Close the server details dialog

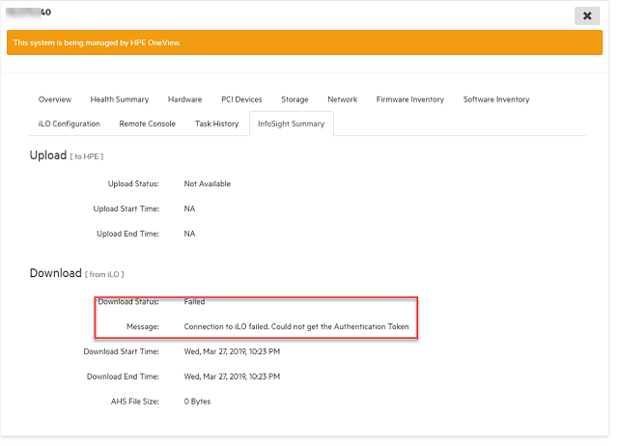click(x=587, y=15)
